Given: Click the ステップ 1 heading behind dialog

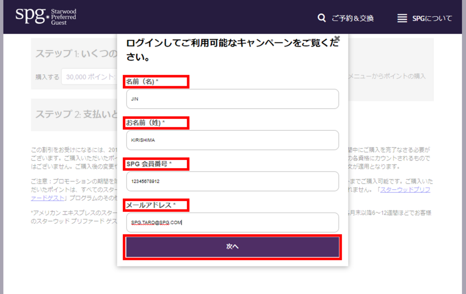Looking at the screenshot, I should (x=76, y=54).
